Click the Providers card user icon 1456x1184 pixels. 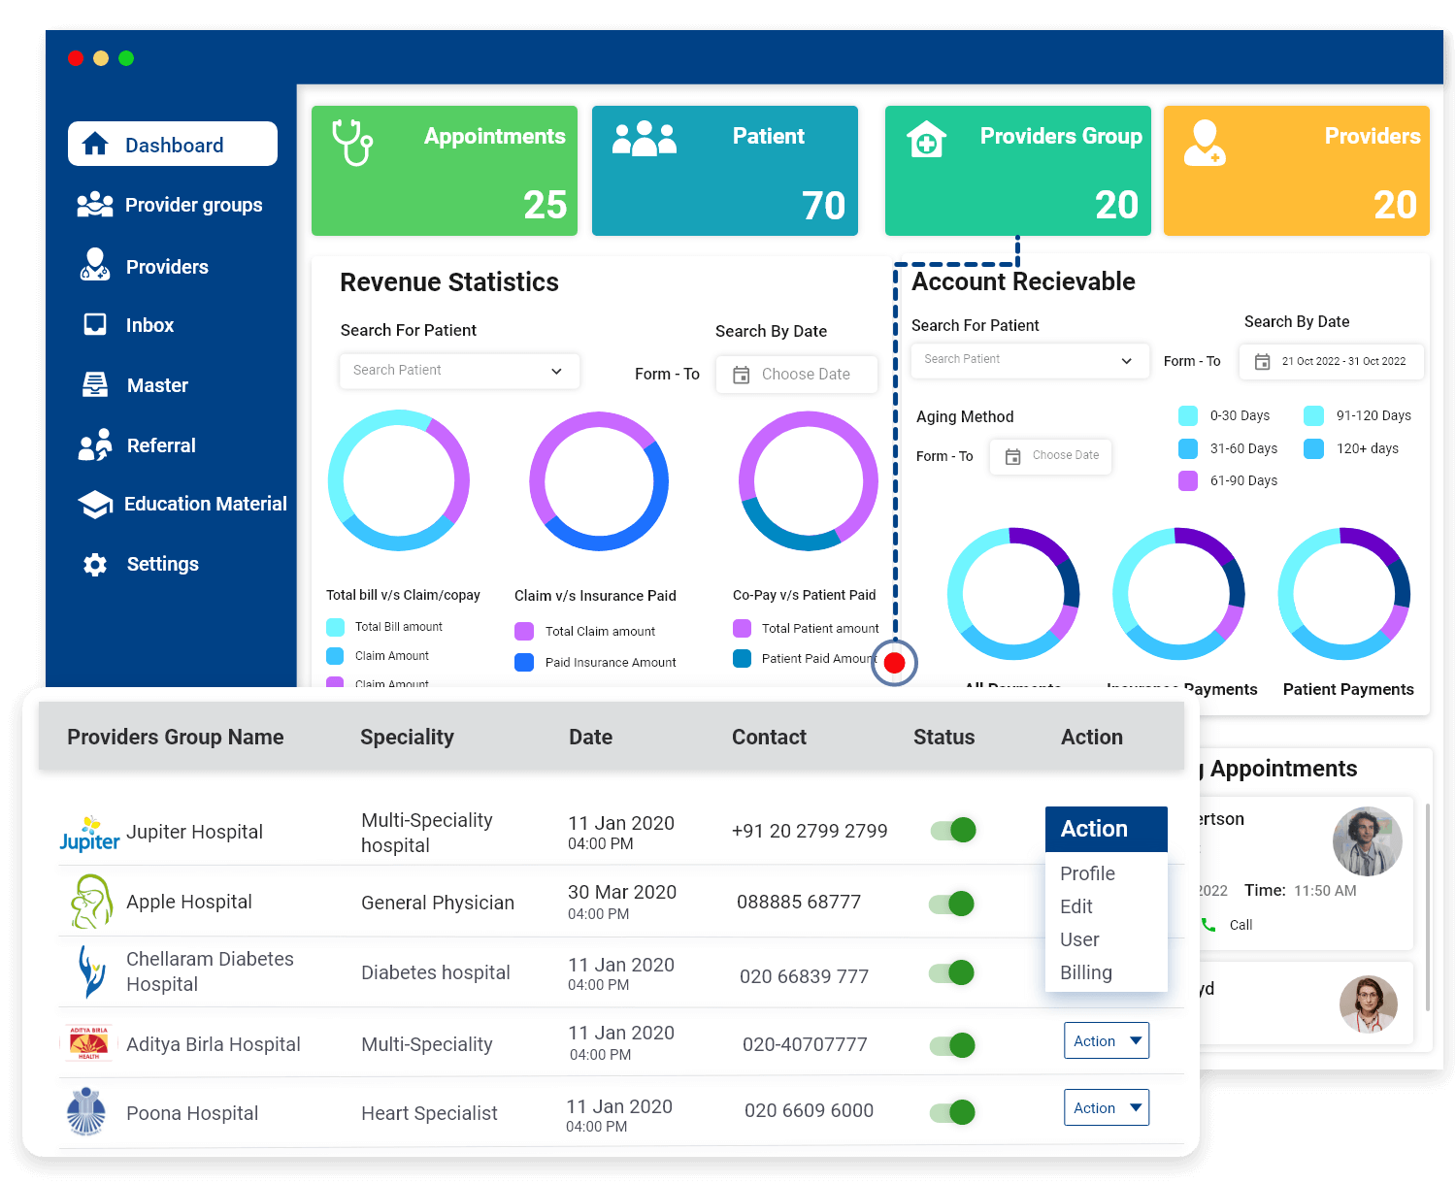1206,141
